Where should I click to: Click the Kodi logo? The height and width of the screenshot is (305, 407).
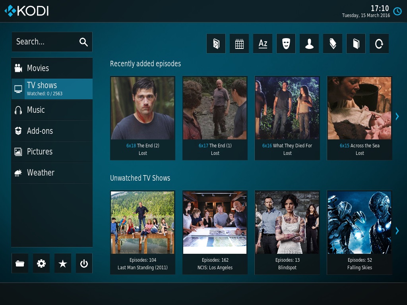click(27, 11)
